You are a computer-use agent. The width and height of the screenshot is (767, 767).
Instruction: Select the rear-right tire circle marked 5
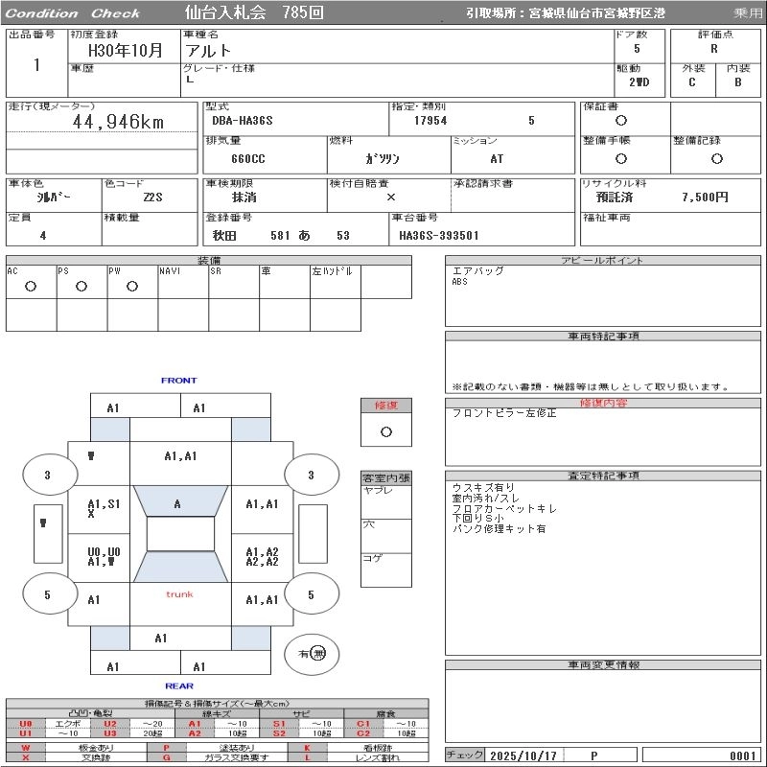[x=310, y=594]
